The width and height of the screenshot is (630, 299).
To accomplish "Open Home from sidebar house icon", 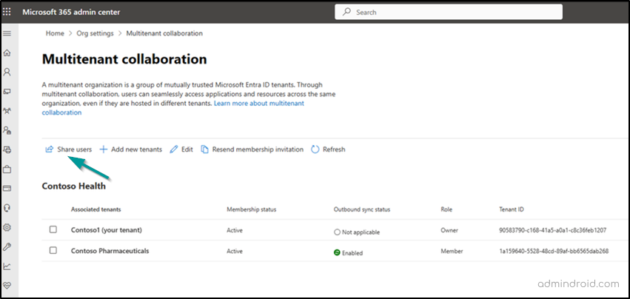I will (x=7, y=53).
